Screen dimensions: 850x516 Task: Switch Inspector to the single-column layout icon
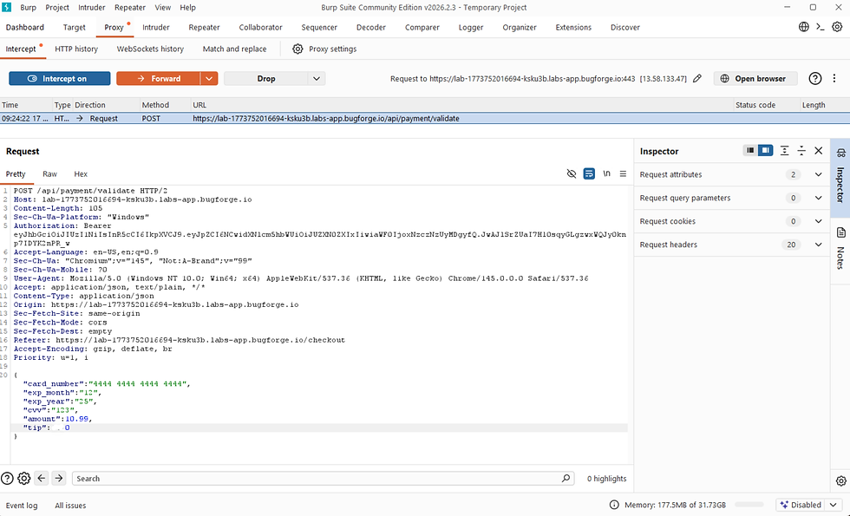(x=750, y=151)
